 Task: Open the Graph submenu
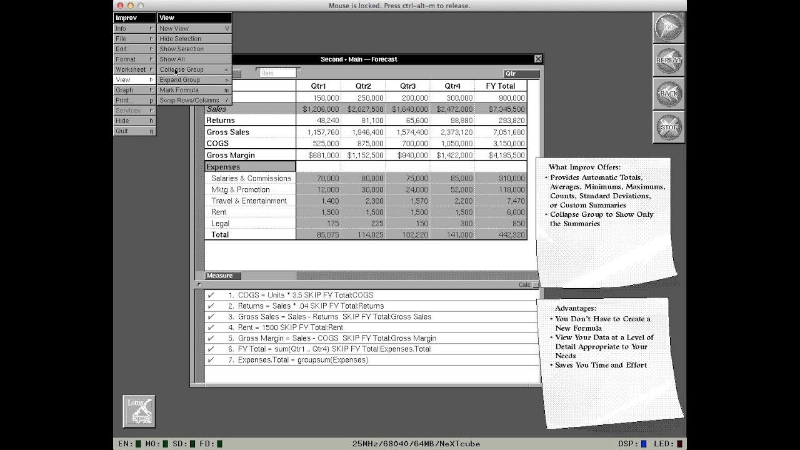134,90
